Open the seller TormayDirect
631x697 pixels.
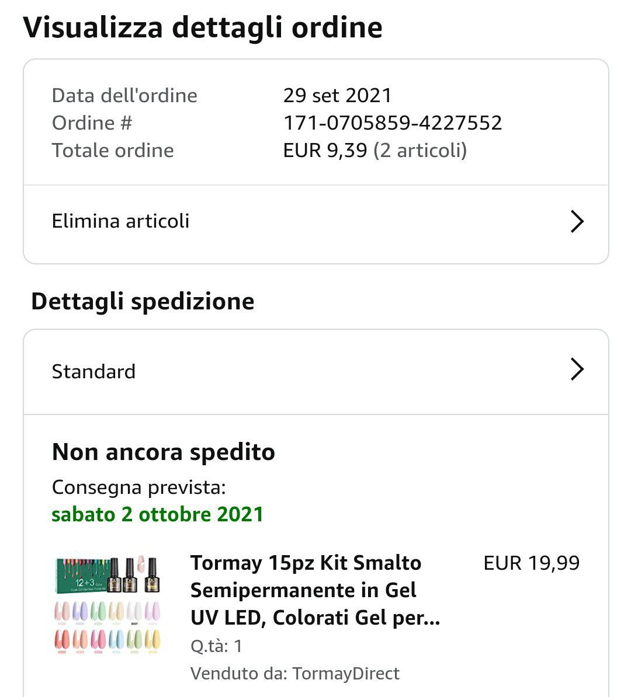pyautogui.click(x=346, y=673)
